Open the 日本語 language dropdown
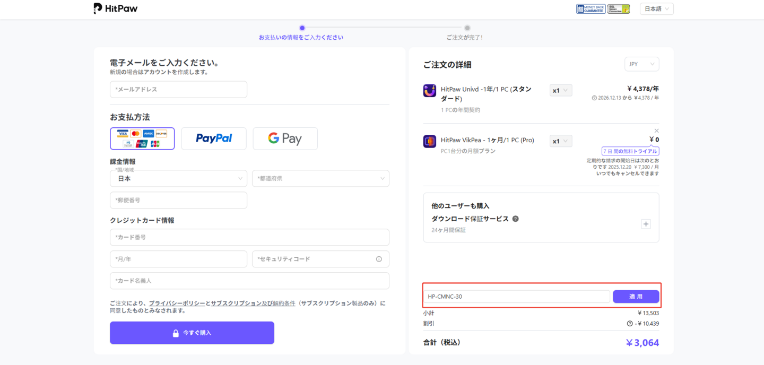This screenshot has width=764, height=365. tap(656, 9)
